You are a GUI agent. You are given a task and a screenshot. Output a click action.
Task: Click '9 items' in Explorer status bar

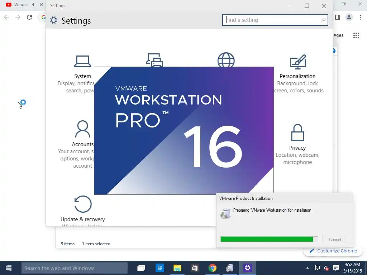(x=68, y=243)
